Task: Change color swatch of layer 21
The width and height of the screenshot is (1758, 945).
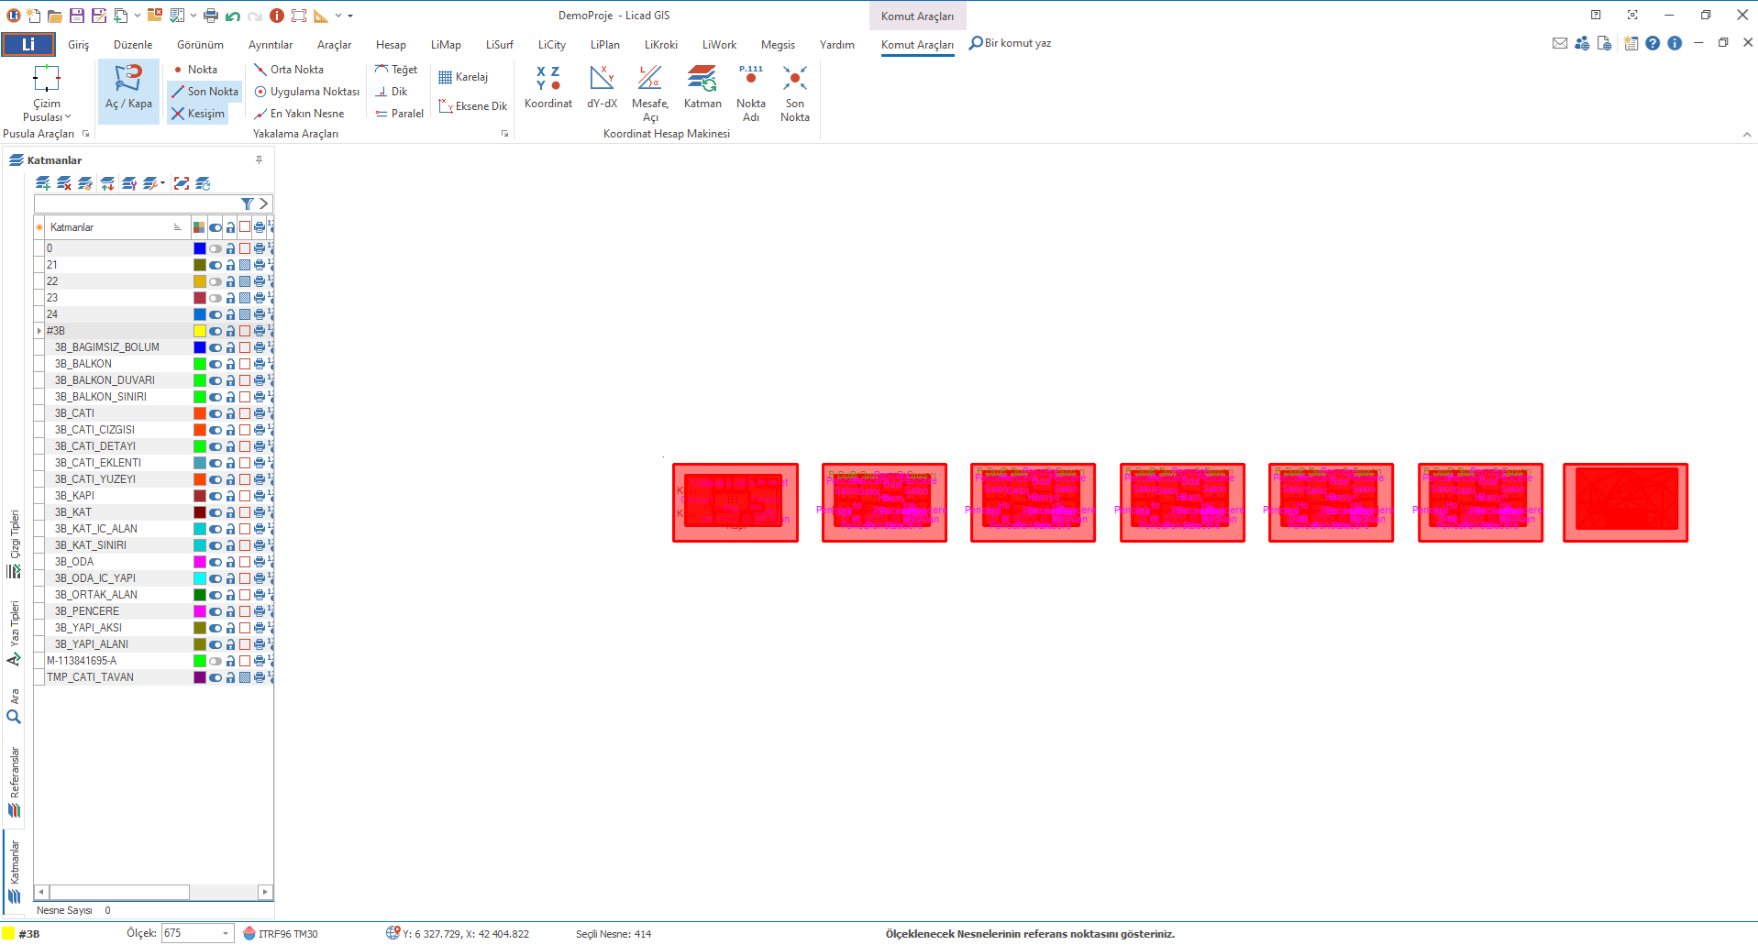Action: [200, 265]
